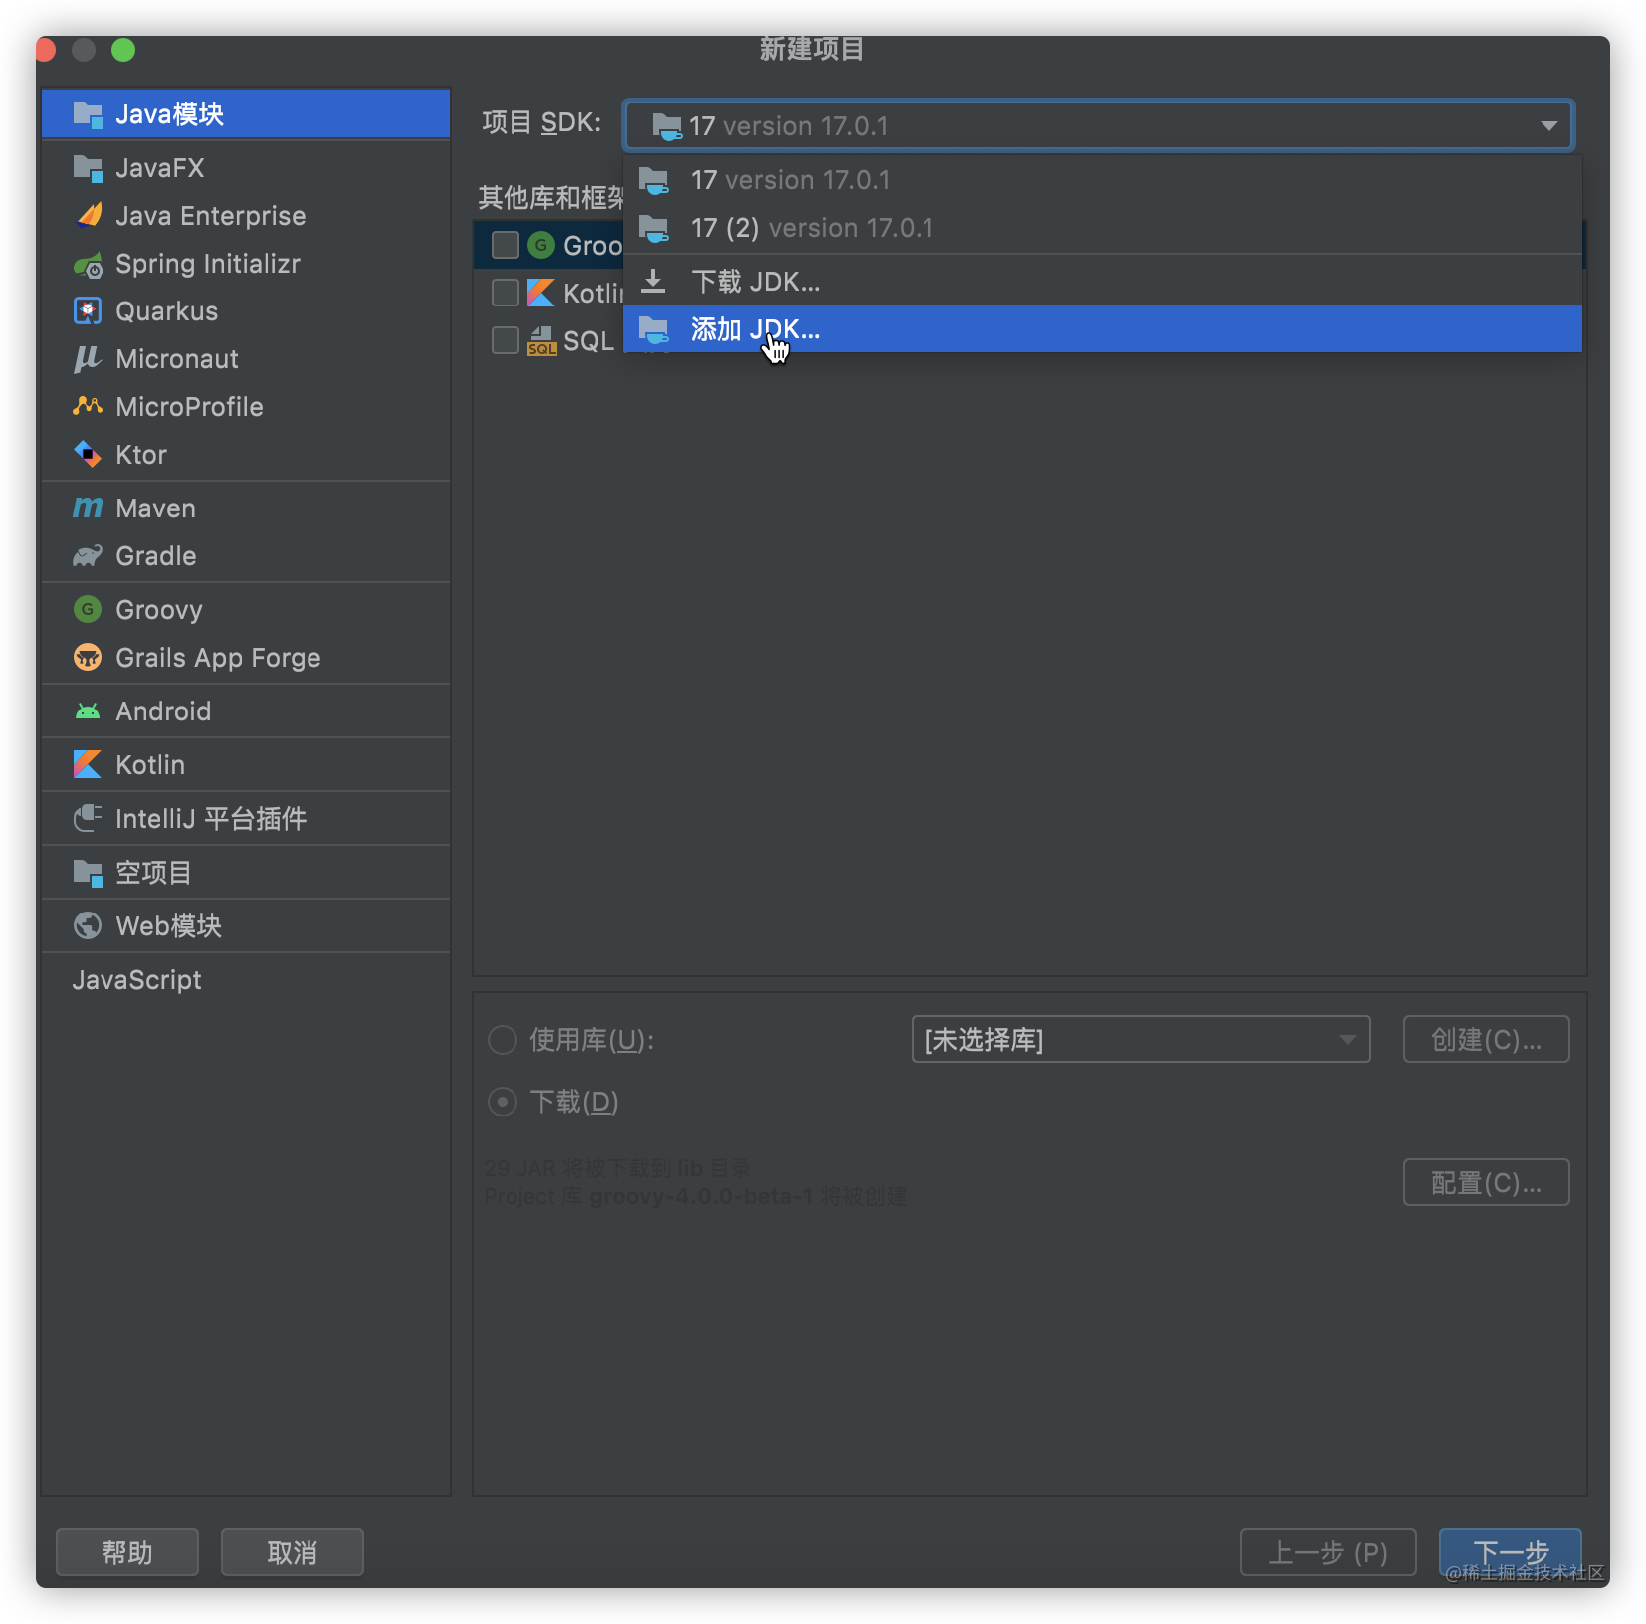Collapse the 项目 SDK dropdown arrow
This screenshot has width=1646, height=1624.
(1548, 126)
